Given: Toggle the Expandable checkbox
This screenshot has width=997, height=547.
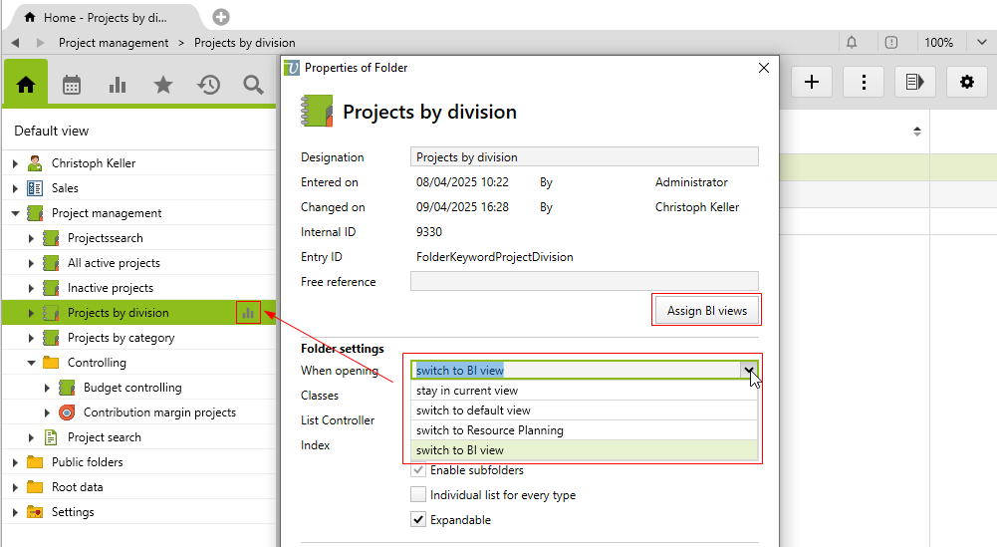Looking at the screenshot, I should [x=418, y=519].
